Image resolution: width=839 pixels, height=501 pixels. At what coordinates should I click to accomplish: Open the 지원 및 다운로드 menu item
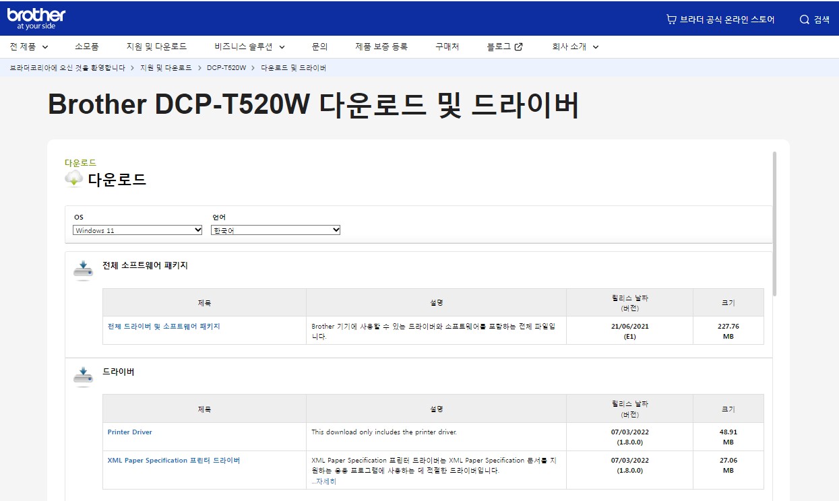[156, 47]
